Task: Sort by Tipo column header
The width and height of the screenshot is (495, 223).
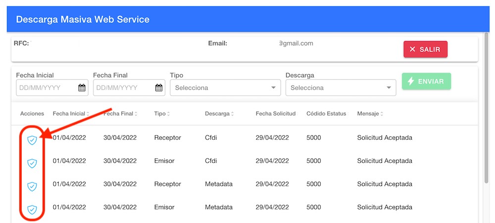Action: pyautogui.click(x=162, y=114)
